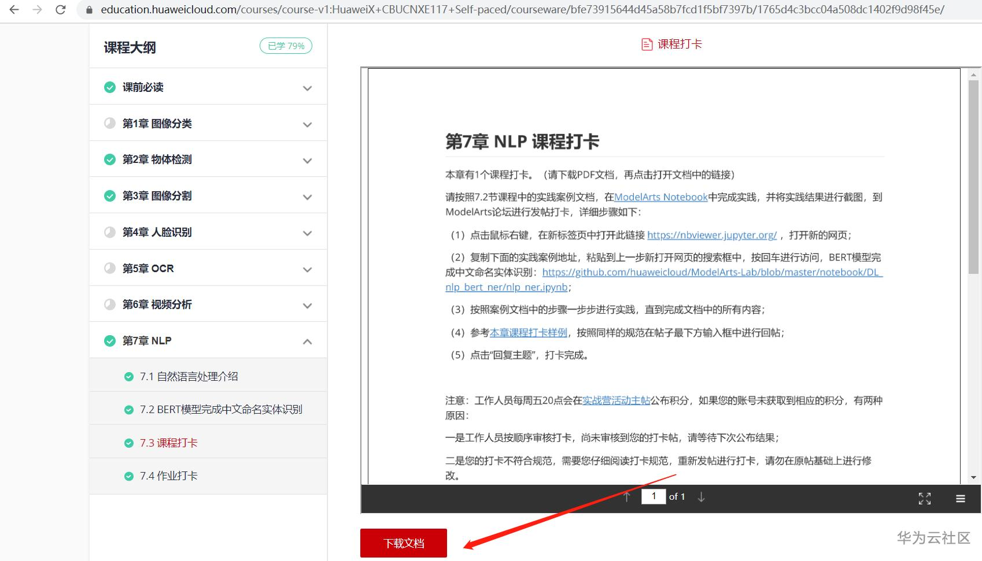
Task: Open lesson 7.1 自然语言处理介绍
Action: point(189,377)
